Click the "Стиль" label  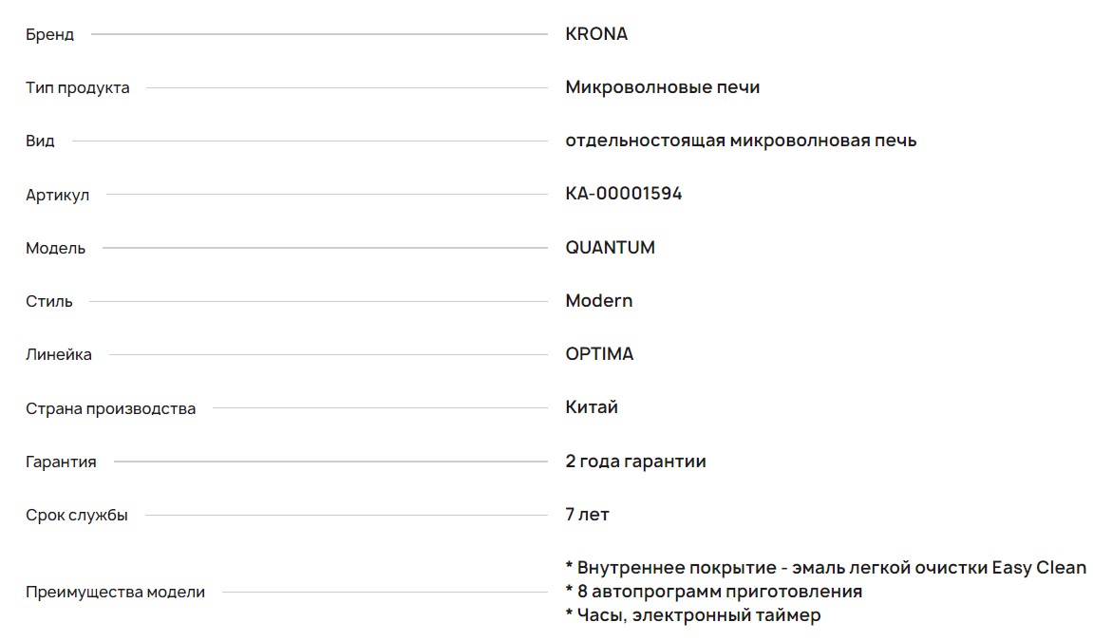pyautogui.click(x=48, y=302)
